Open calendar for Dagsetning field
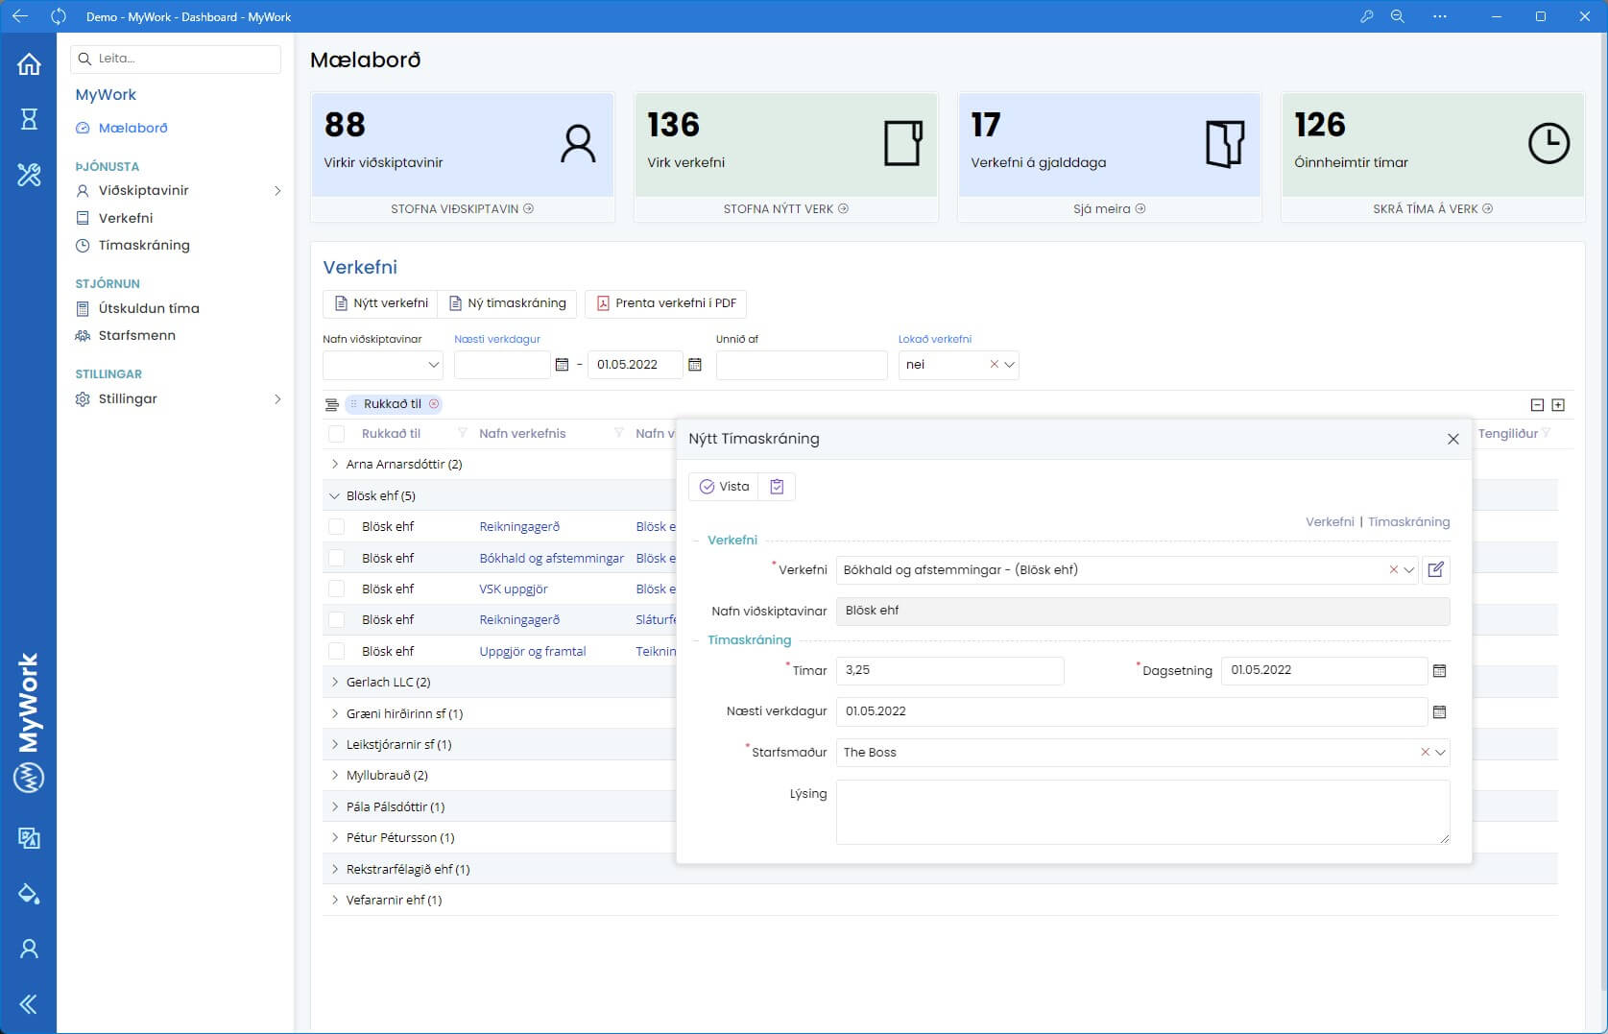The height and width of the screenshot is (1034, 1608). click(1439, 671)
